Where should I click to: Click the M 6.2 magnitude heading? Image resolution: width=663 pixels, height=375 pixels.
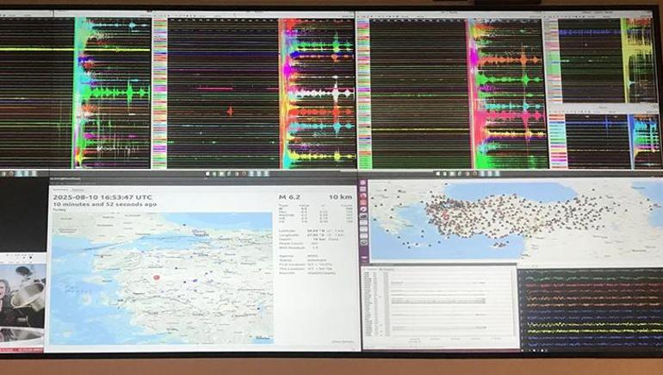pos(288,197)
